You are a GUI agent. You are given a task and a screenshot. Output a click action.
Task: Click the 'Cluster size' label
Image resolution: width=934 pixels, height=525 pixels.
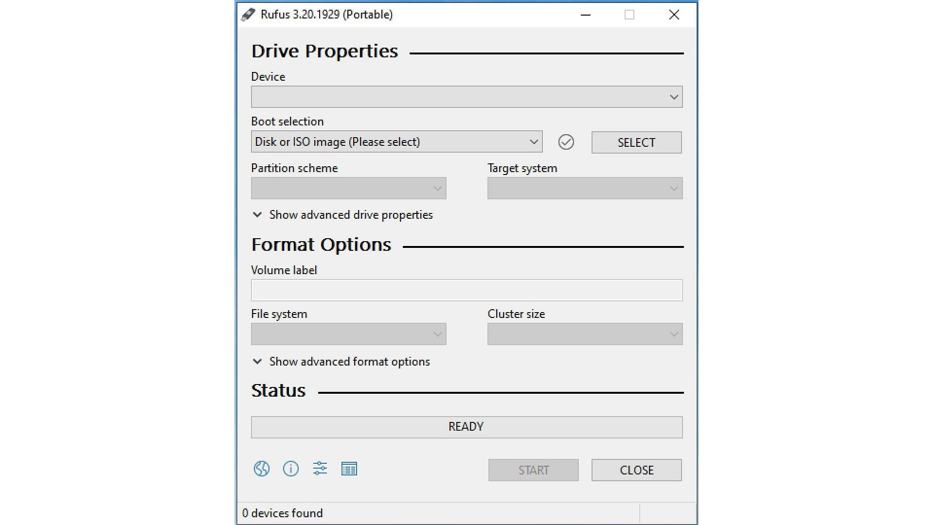[516, 314]
